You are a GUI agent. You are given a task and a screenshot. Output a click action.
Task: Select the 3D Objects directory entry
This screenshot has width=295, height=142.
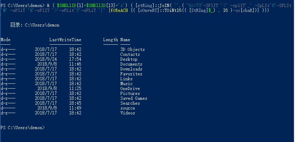(x=133, y=50)
